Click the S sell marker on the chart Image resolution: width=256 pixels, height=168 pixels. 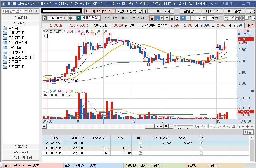[x=217, y=49]
